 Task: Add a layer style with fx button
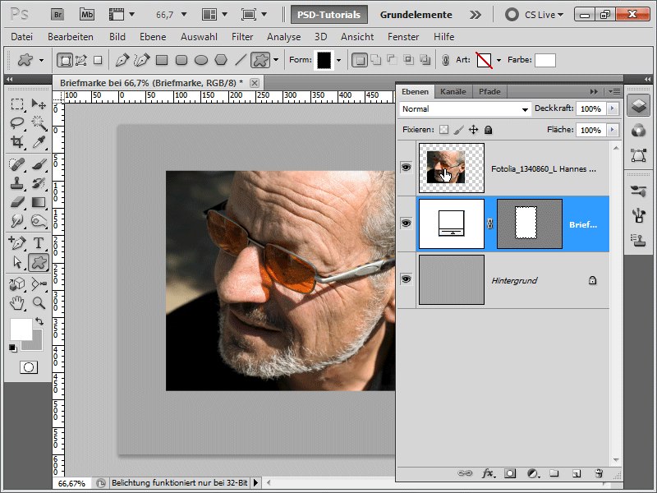tap(488, 473)
